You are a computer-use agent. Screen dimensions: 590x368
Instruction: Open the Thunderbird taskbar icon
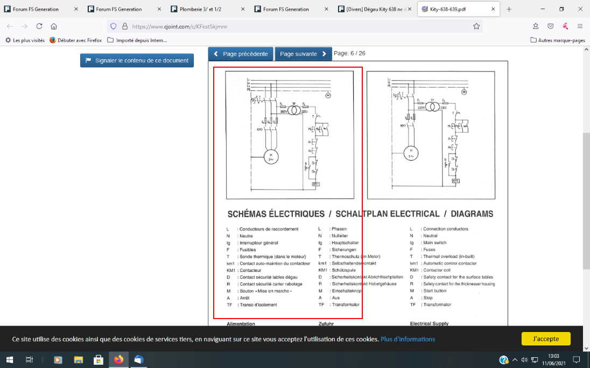[139, 360]
